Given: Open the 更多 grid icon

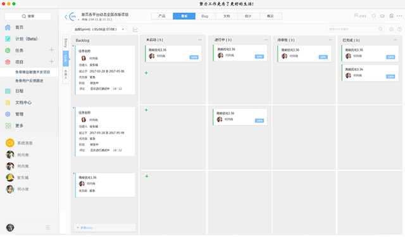Looking at the screenshot, I should coord(8,125).
